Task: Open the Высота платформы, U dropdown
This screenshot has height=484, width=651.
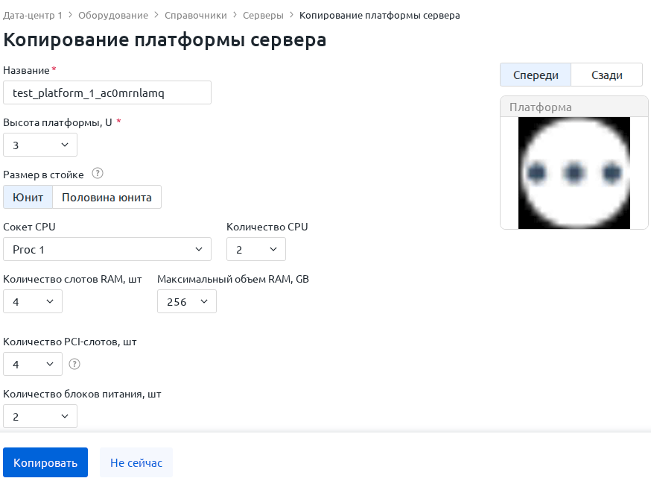Action: tap(40, 145)
